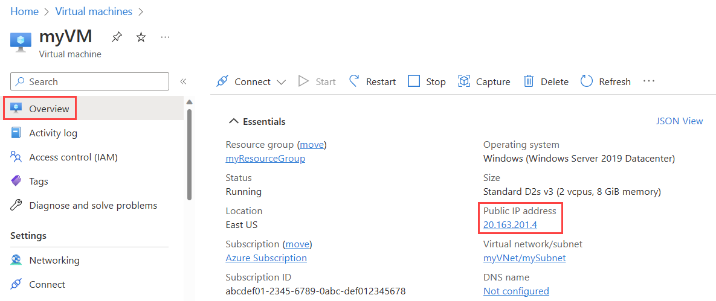
Task: Click the Refresh button label
Action: [614, 81]
